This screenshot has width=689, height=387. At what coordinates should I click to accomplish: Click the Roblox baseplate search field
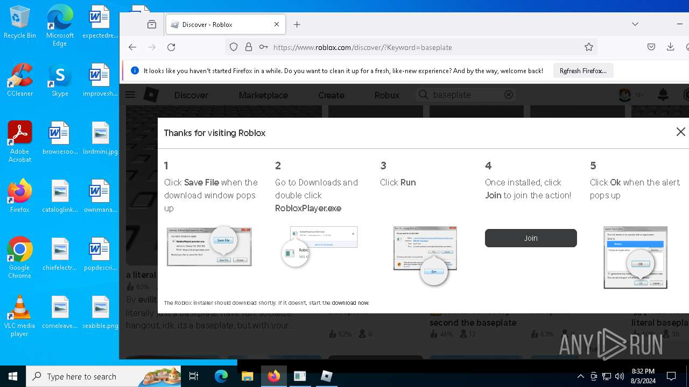click(466, 95)
